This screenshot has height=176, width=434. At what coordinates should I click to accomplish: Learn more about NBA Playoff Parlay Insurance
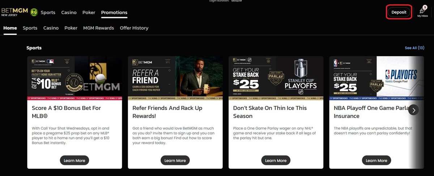pos(376,160)
